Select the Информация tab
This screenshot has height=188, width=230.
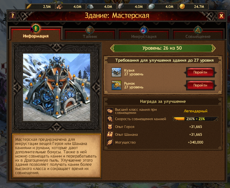(36, 34)
